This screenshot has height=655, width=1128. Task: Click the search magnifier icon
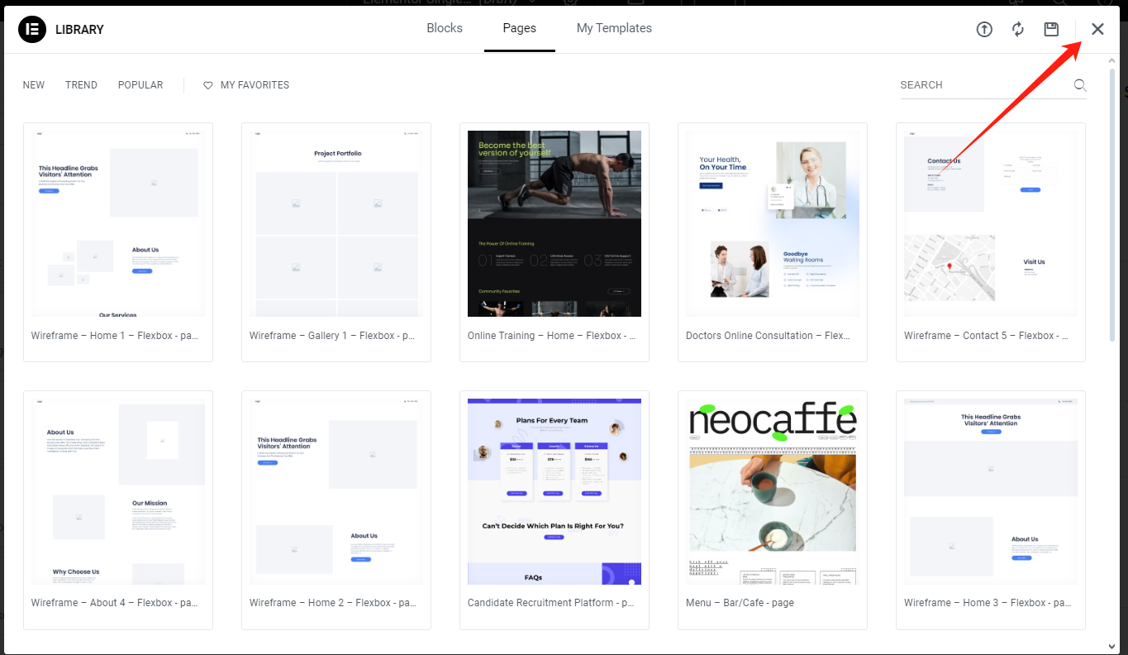pos(1079,85)
